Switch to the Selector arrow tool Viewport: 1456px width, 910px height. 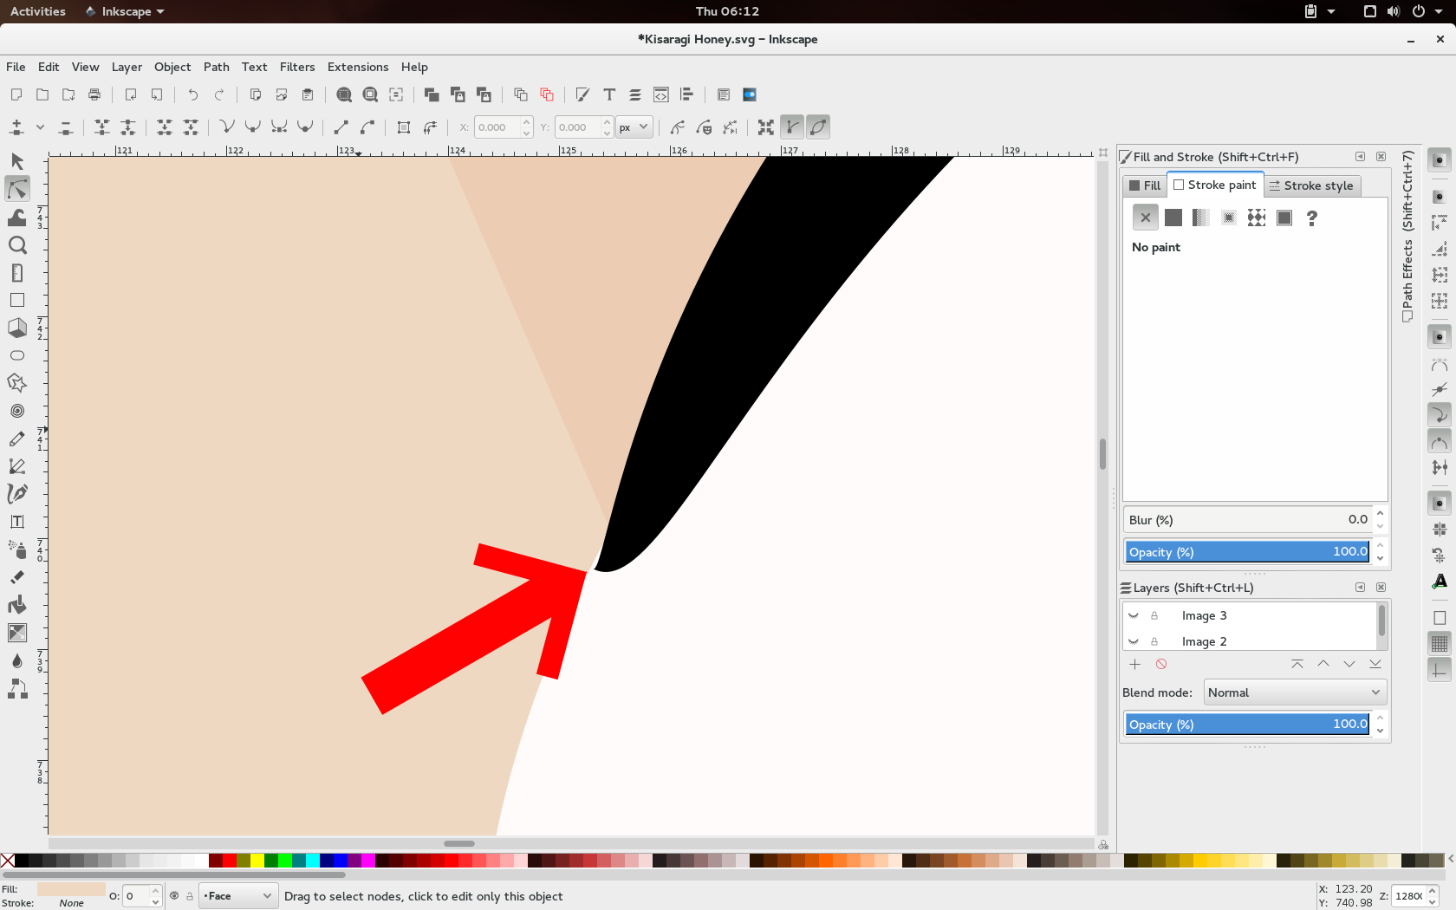(x=16, y=161)
